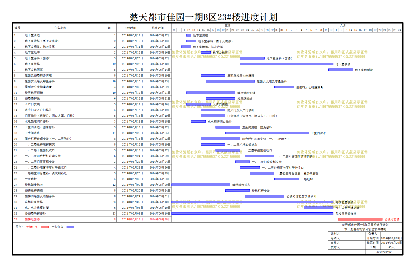The image size is (415, 267).
Task: Click duration 33 in the 电梯前室装修 row
Action: [x=114, y=202]
